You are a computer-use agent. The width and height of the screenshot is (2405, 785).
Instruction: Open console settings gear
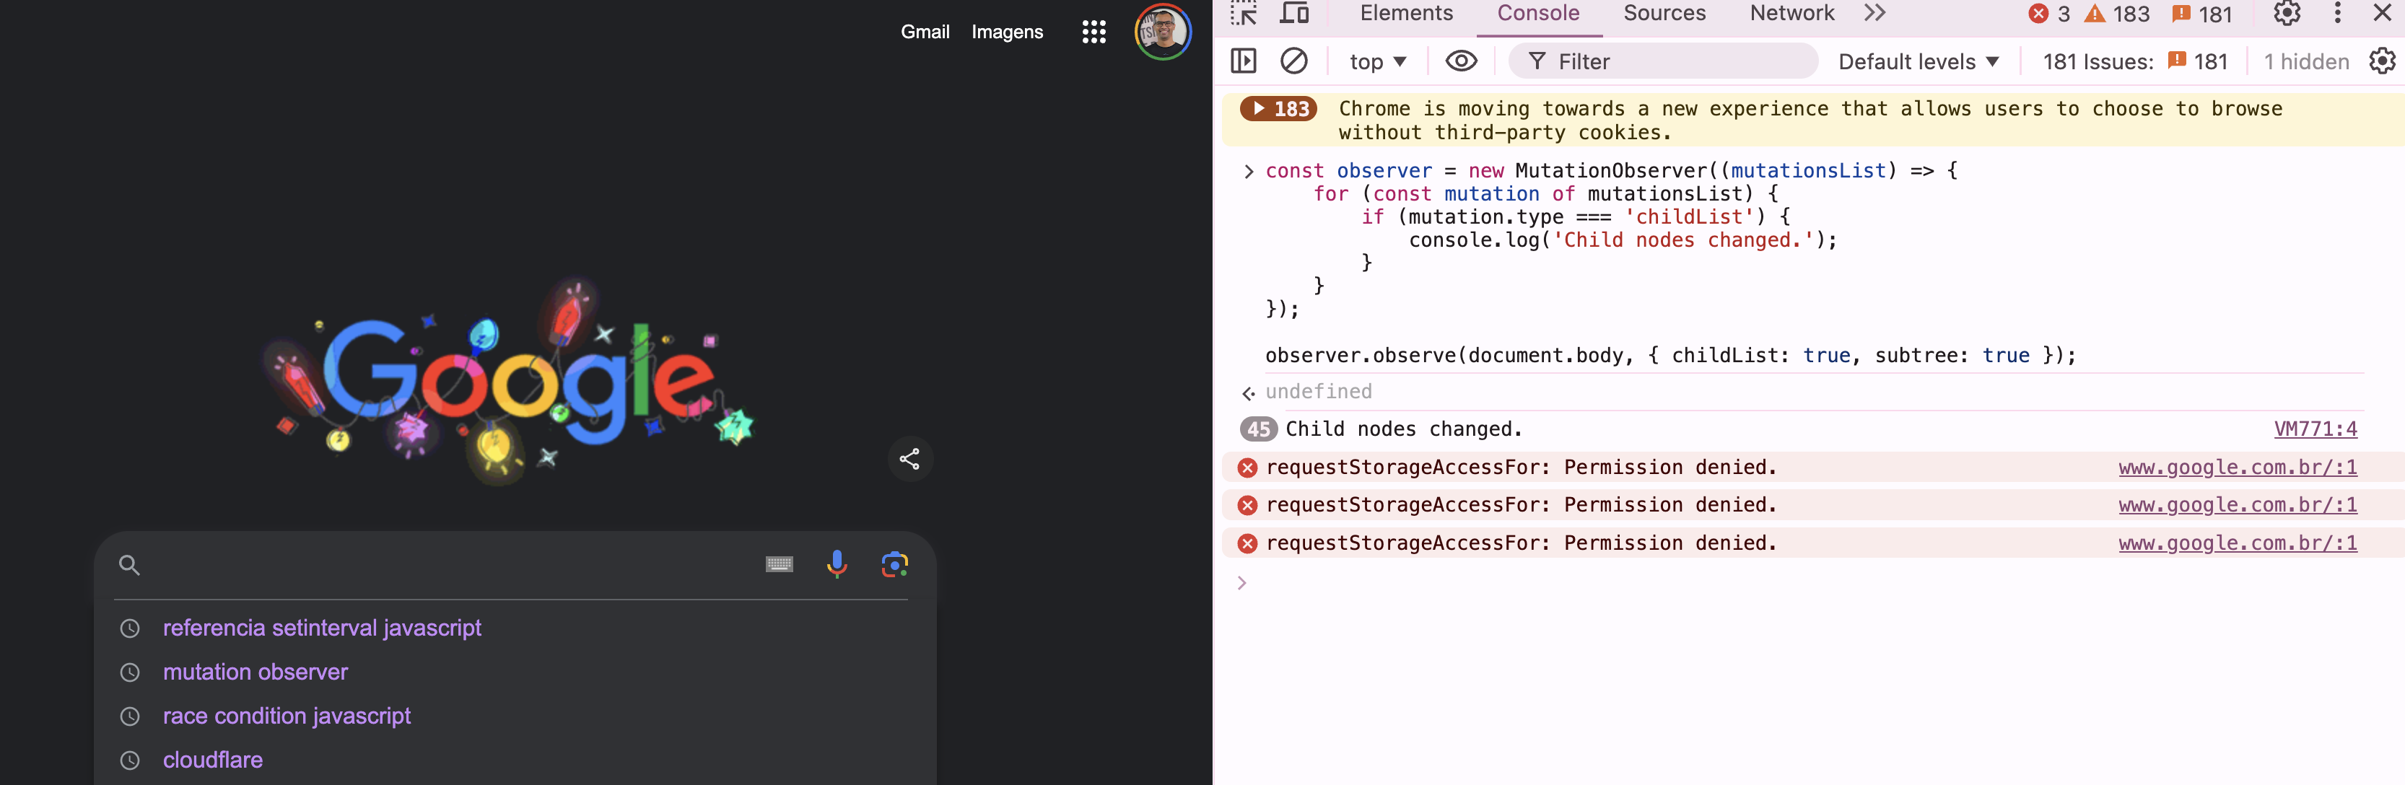2383,61
